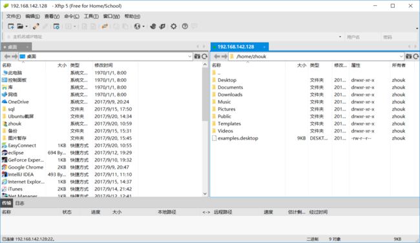Open the 桌面 tab dropdown arrow

27,47
